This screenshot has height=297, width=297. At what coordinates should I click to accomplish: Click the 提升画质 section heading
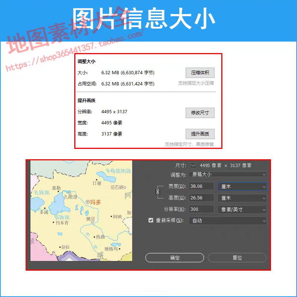87,100
